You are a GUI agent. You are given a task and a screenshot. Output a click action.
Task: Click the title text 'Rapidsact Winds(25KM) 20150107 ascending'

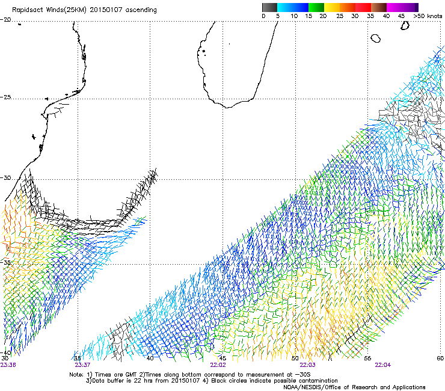click(84, 10)
